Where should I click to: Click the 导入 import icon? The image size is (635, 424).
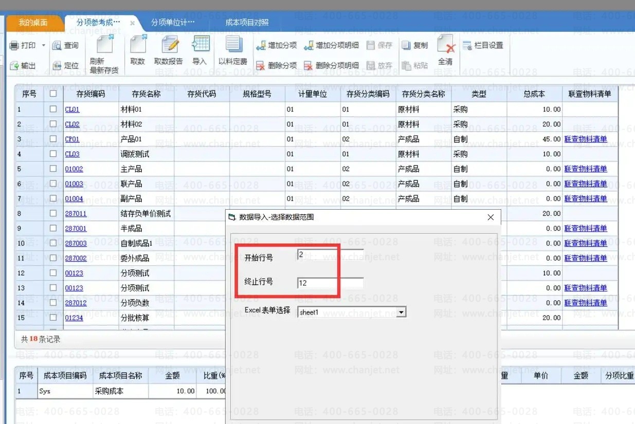tap(200, 45)
